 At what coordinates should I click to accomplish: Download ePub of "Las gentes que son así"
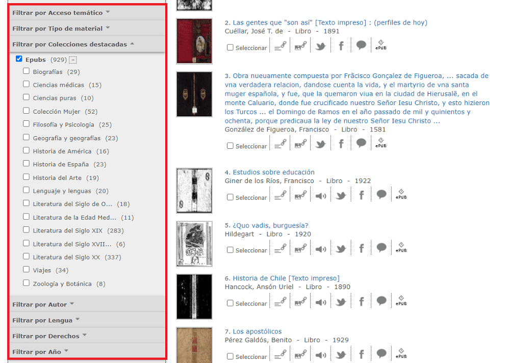pyautogui.click(x=381, y=45)
